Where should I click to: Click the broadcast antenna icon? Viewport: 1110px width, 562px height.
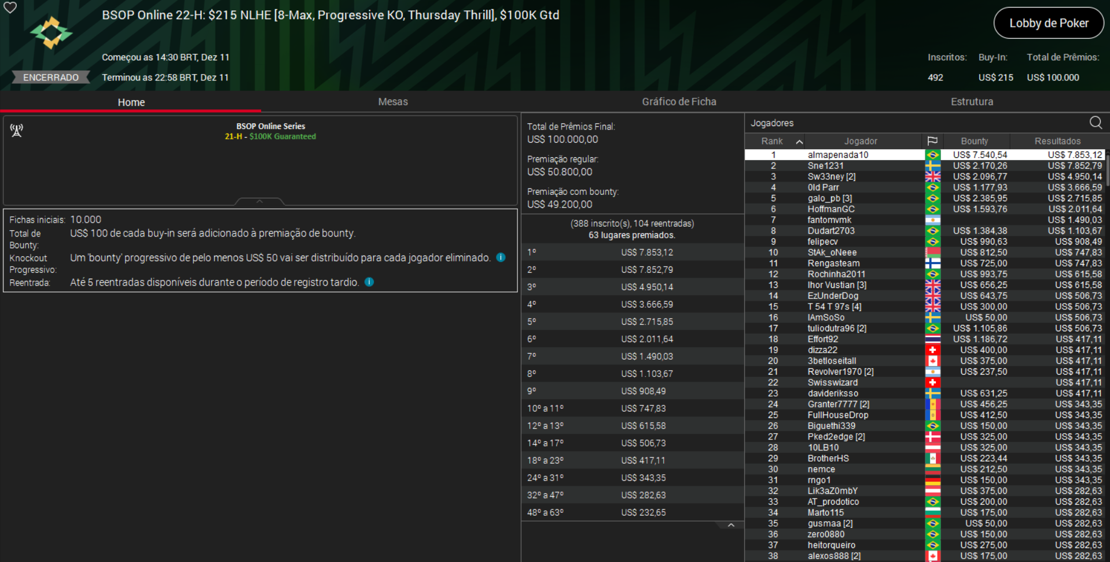[16, 131]
